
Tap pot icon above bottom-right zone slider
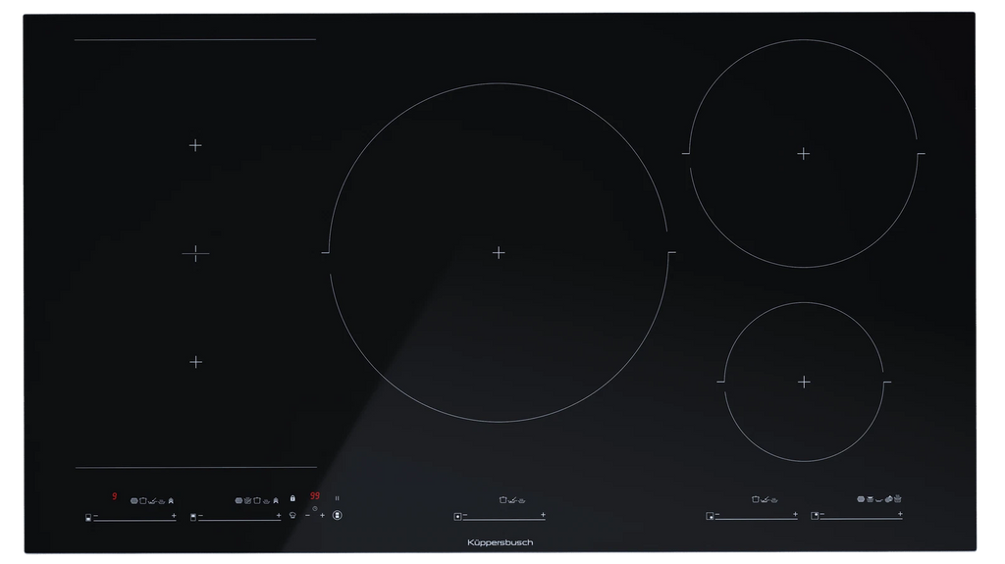tap(756, 499)
